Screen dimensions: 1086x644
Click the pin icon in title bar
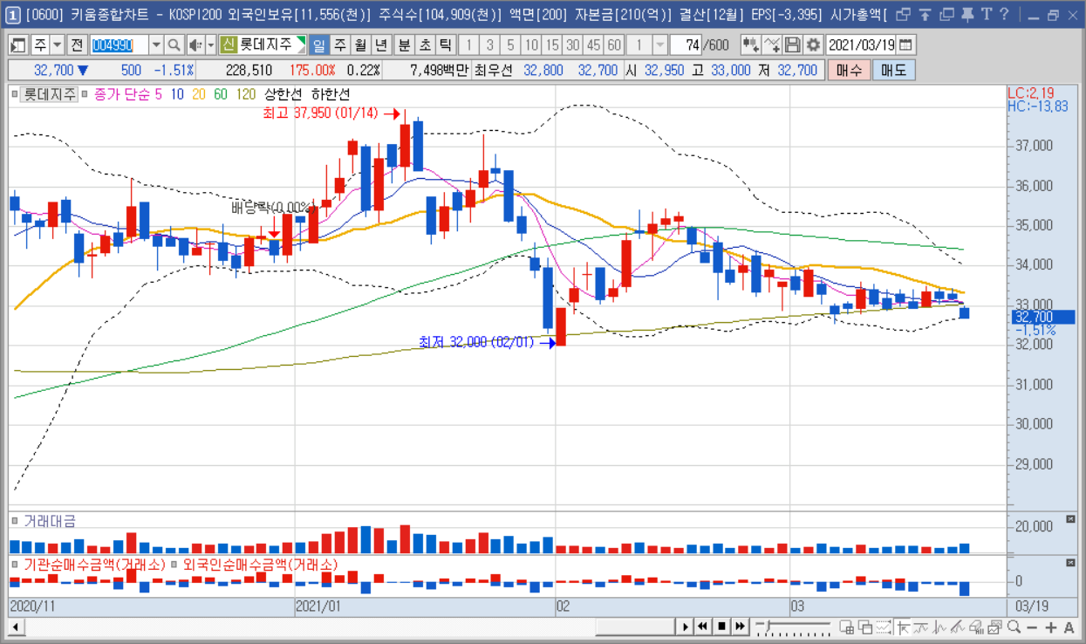coord(966,15)
